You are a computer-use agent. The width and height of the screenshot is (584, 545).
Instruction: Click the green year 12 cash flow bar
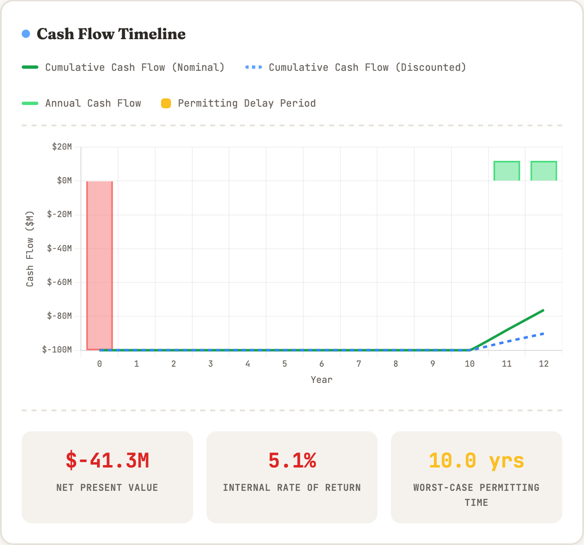tap(544, 171)
